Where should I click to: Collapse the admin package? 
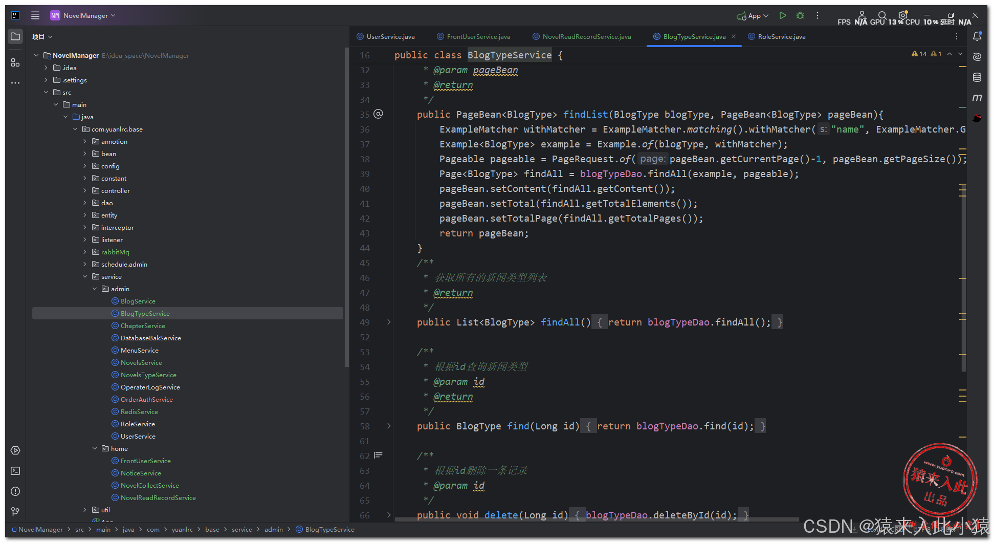(x=95, y=289)
